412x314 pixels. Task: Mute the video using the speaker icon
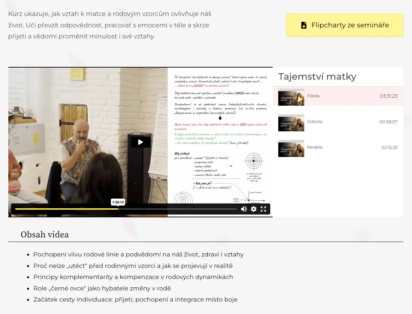(244, 209)
